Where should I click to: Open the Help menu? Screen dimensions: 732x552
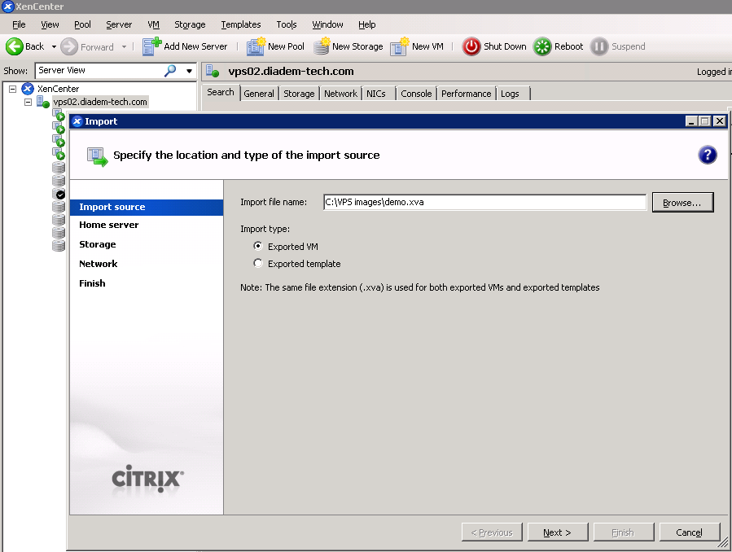point(367,24)
